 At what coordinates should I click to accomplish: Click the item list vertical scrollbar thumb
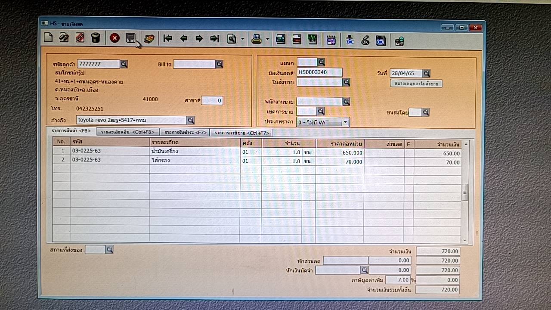[465, 192]
